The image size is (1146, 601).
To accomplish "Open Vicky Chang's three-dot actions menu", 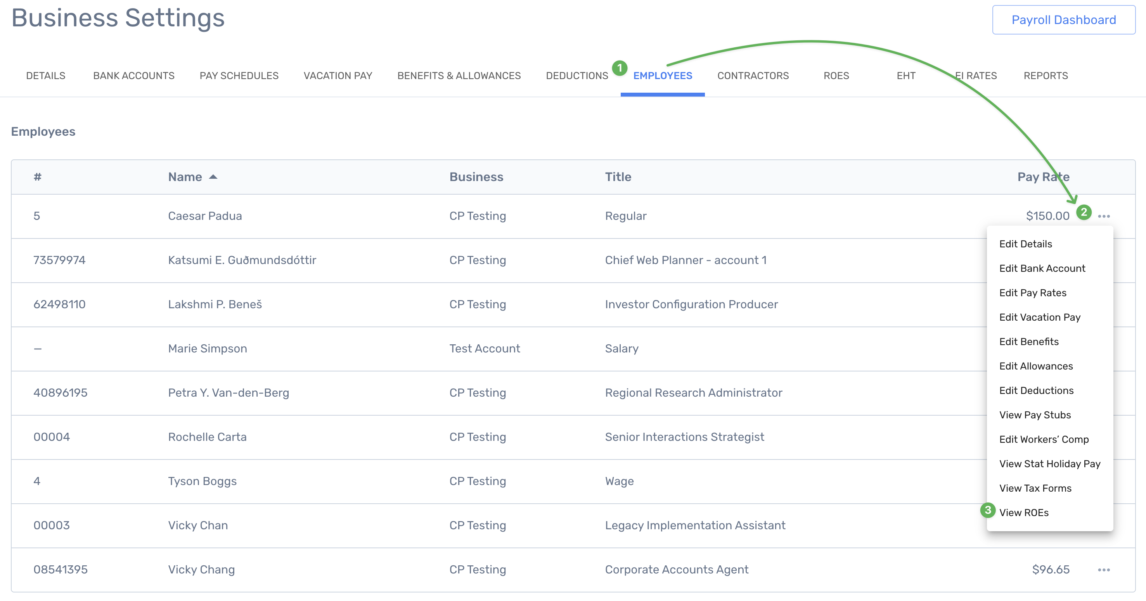I will click(x=1104, y=570).
